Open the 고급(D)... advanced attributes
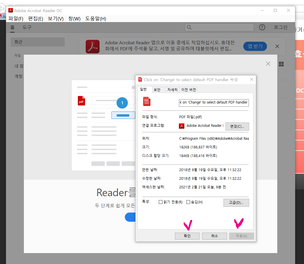The image size is (304, 264). pyautogui.click(x=236, y=203)
